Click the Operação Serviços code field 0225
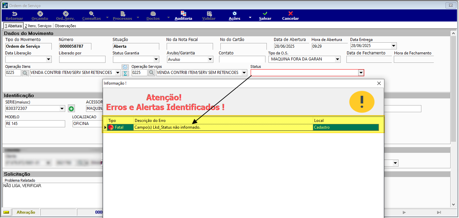Image resolution: width=459 pixels, height=218 pixels. pos(139,73)
